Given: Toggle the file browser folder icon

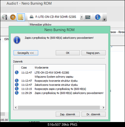Looking at the screenshot, I should pos(21,17).
